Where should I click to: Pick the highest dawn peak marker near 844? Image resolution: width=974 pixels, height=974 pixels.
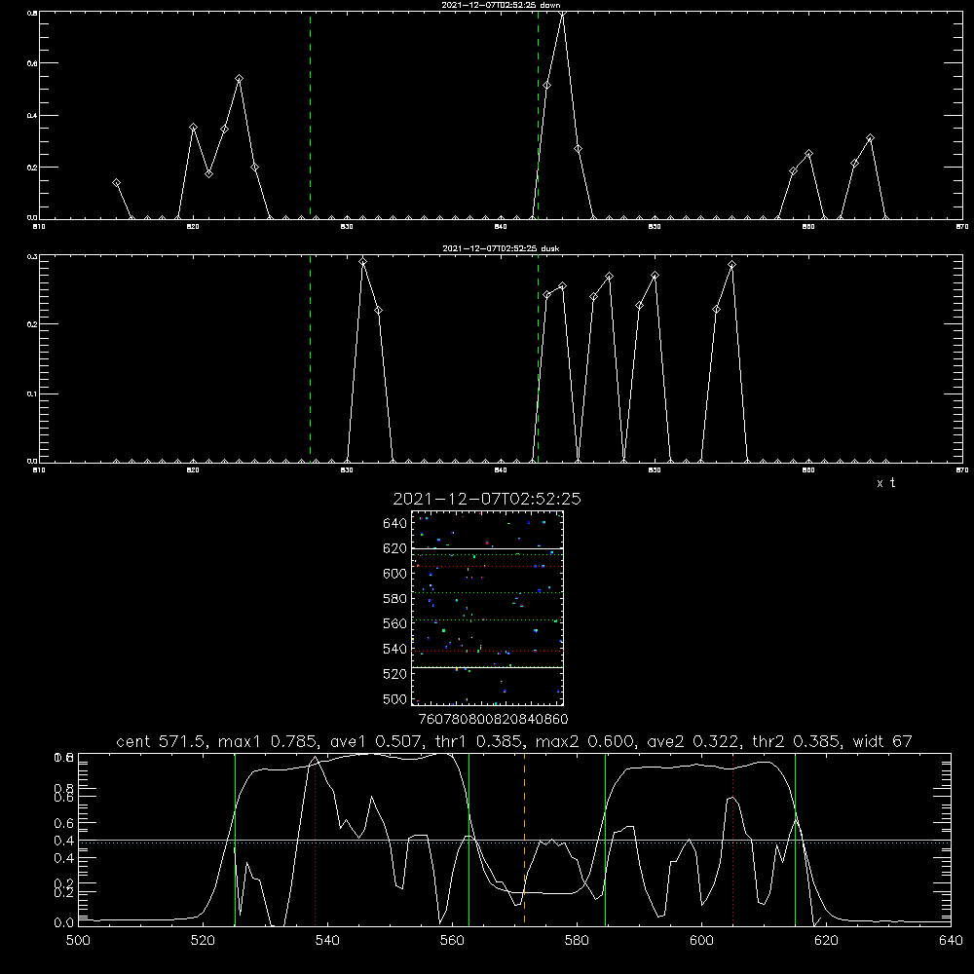point(562,13)
